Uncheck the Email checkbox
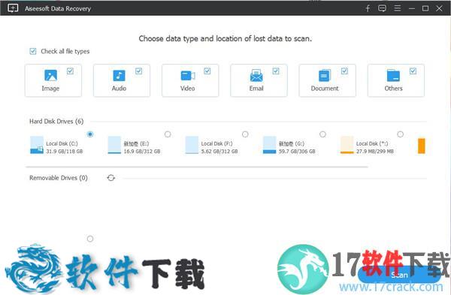 (276, 71)
